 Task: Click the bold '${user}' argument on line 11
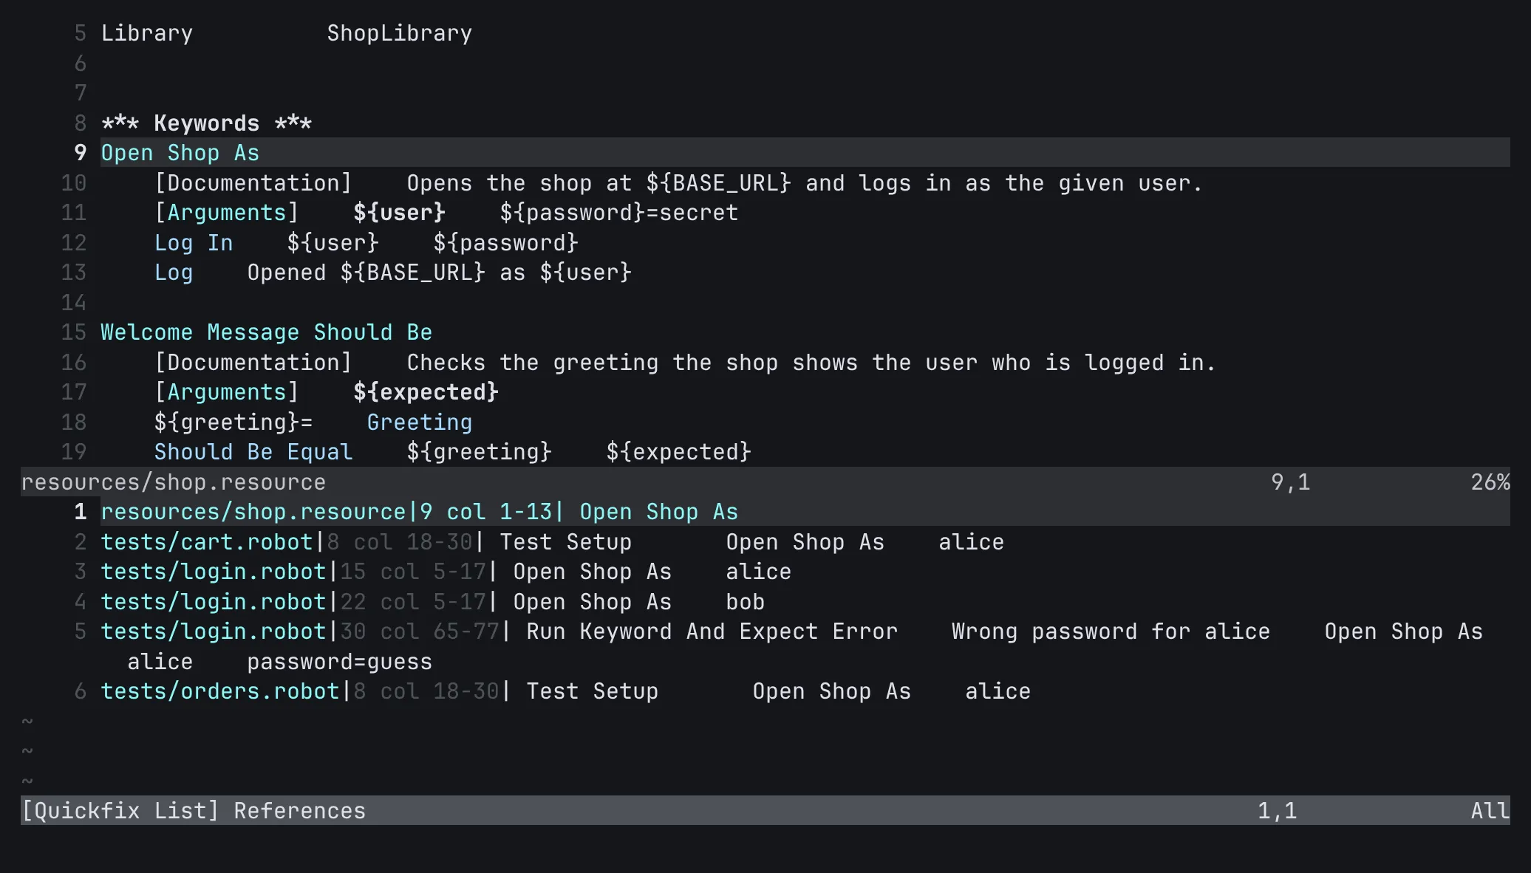399,213
